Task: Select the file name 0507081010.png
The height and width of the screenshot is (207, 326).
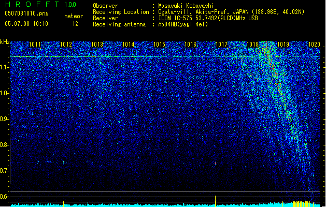Action: click(x=26, y=14)
